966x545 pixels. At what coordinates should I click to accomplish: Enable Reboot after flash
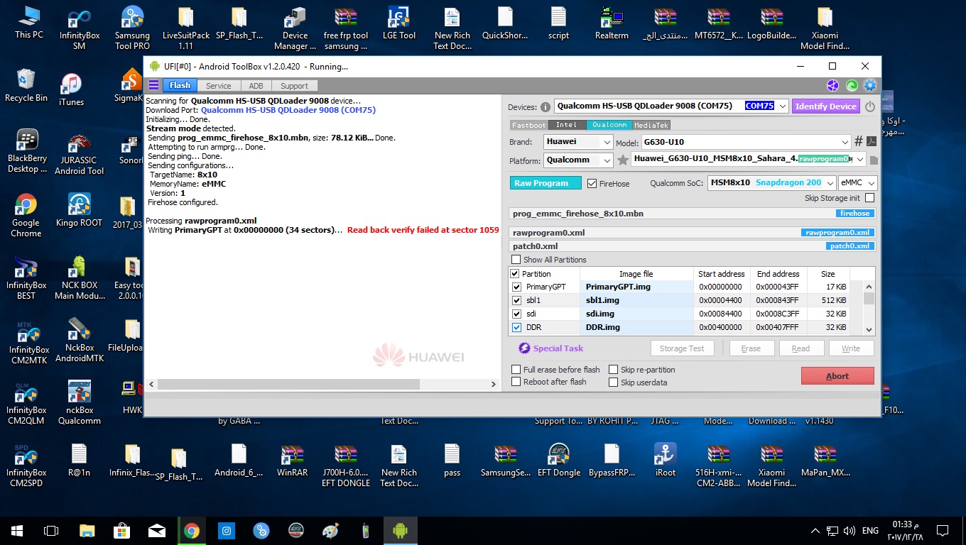[516, 382]
